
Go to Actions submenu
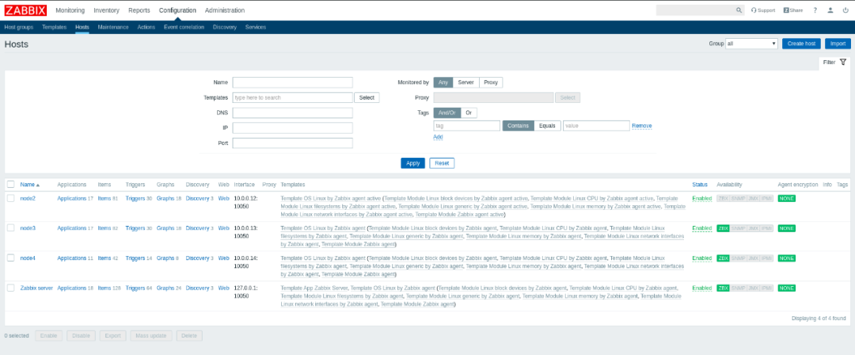coord(146,27)
